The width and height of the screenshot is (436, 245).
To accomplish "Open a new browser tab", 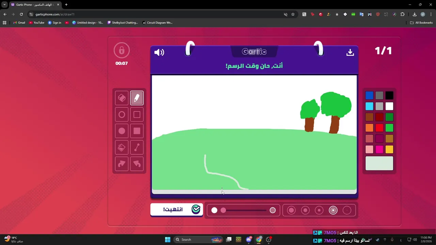I will (x=66, y=5).
